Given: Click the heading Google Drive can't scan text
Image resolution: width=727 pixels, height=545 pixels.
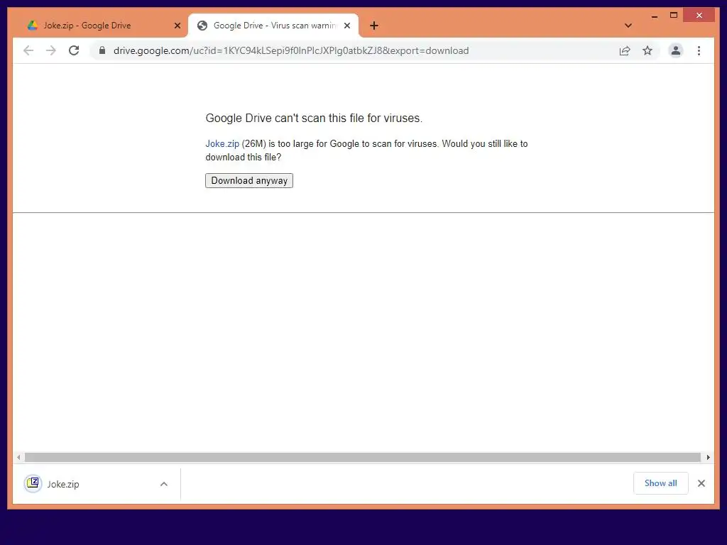Looking at the screenshot, I should pyautogui.click(x=314, y=119).
